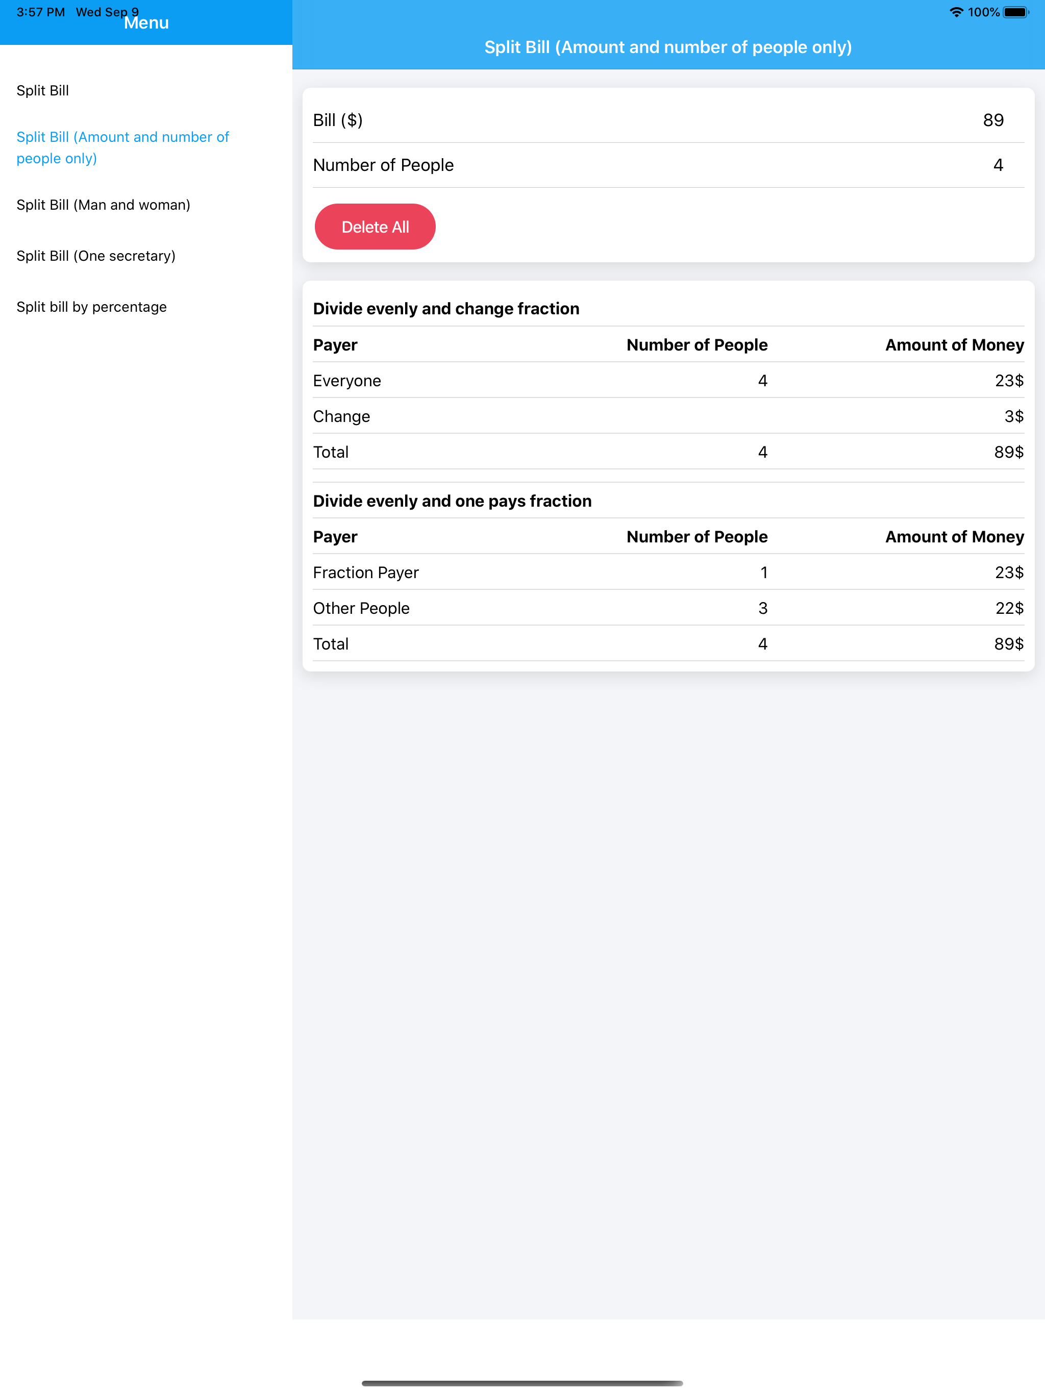This screenshot has width=1045, height=1394.
Task: Tap the Number of People input value
Action: click(997, 165)
